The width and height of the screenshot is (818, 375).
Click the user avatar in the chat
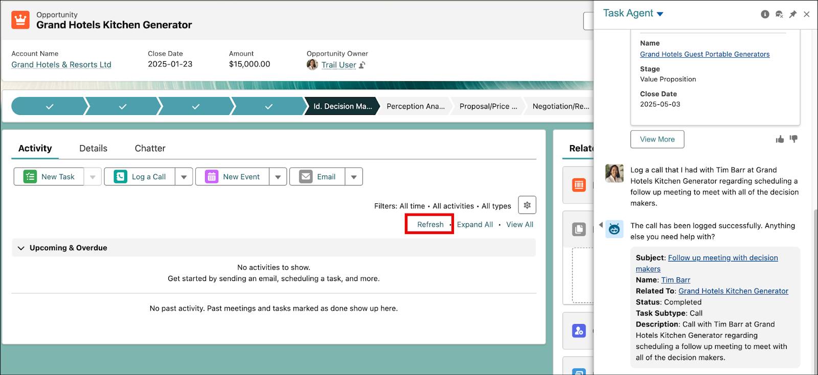[x=615, y=173]
